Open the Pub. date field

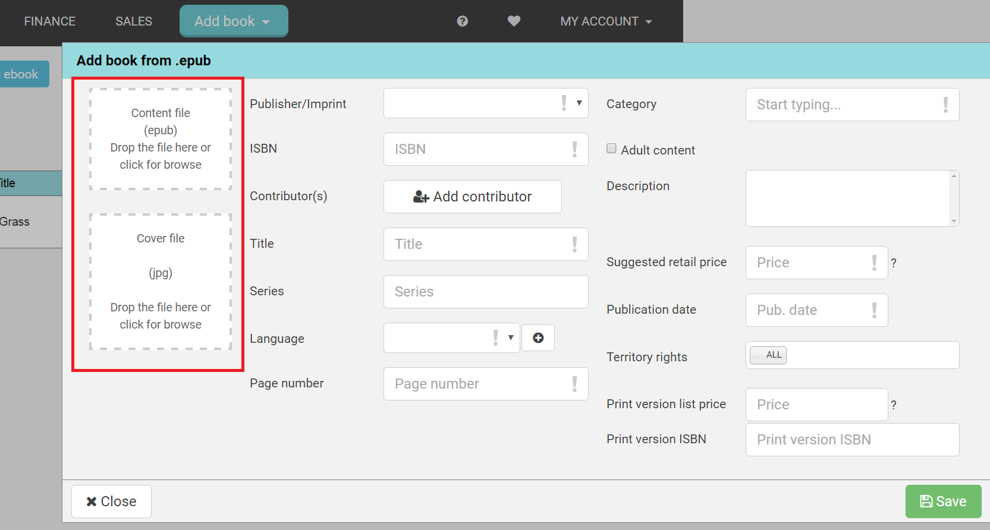(817, 310)
